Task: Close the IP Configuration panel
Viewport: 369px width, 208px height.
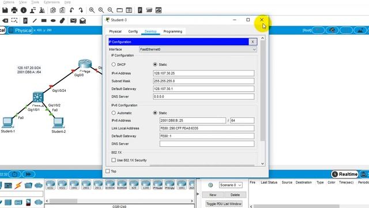Action: tap(253, 42)
